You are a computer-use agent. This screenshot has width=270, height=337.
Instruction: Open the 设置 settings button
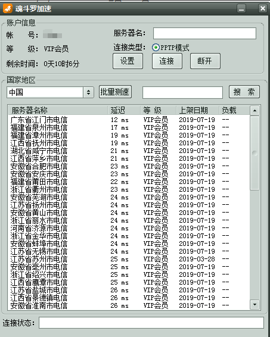click(x=128, y=61)
